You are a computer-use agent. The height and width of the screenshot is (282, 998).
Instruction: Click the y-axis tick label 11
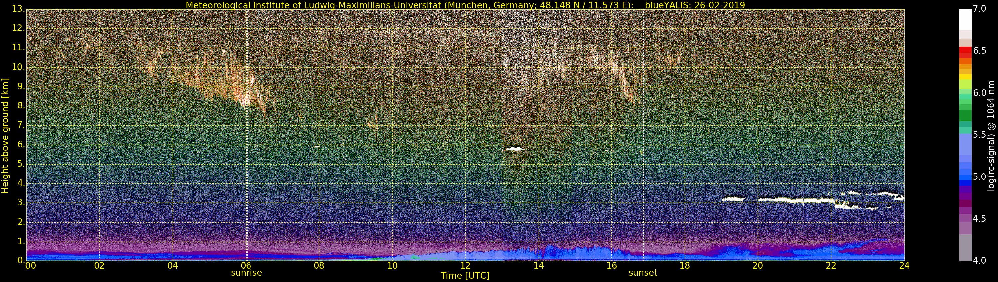click(x=18, y=47)
